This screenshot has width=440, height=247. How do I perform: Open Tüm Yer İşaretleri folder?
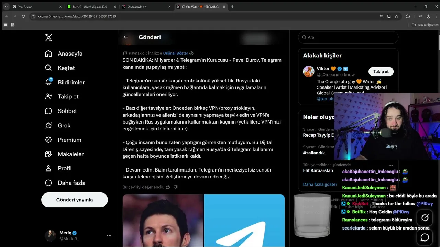tap(425, 25)
